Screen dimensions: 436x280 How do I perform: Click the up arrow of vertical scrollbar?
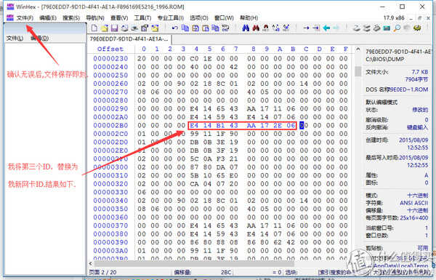[x=358, y=49]
